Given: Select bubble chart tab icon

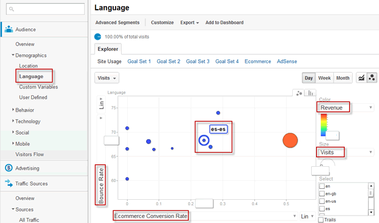Looking at the screenshot, I should (x=299, y=93).
